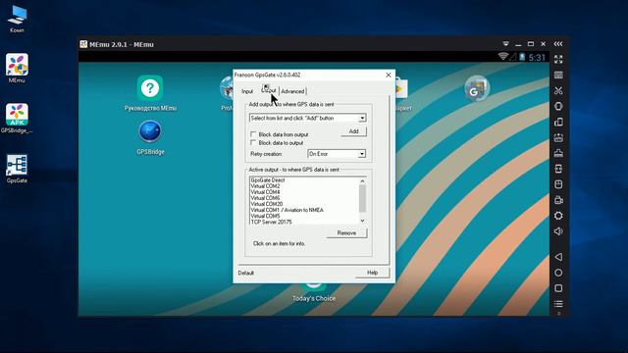Image resolution: width=628 pixels, height=353 pixels.
Task: Click Today's Choice in emulator
Action: click(314, 298)
